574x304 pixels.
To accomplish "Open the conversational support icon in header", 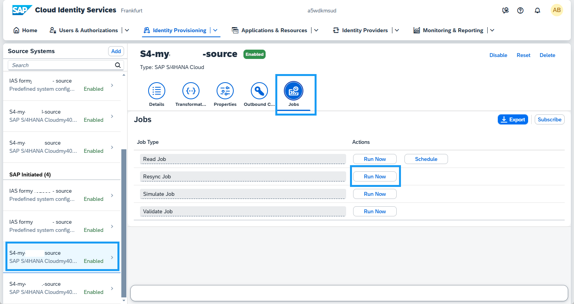I will (x=506, y=10).
